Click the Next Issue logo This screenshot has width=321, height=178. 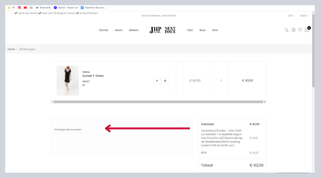click(x=170, y=30)
